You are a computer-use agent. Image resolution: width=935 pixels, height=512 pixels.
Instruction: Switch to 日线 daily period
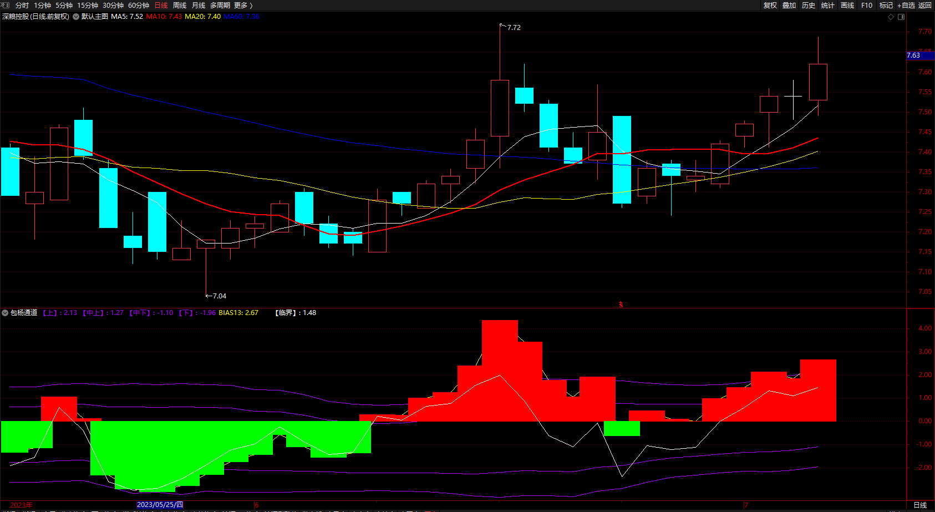pyautogui.click(x=161, y=5)
